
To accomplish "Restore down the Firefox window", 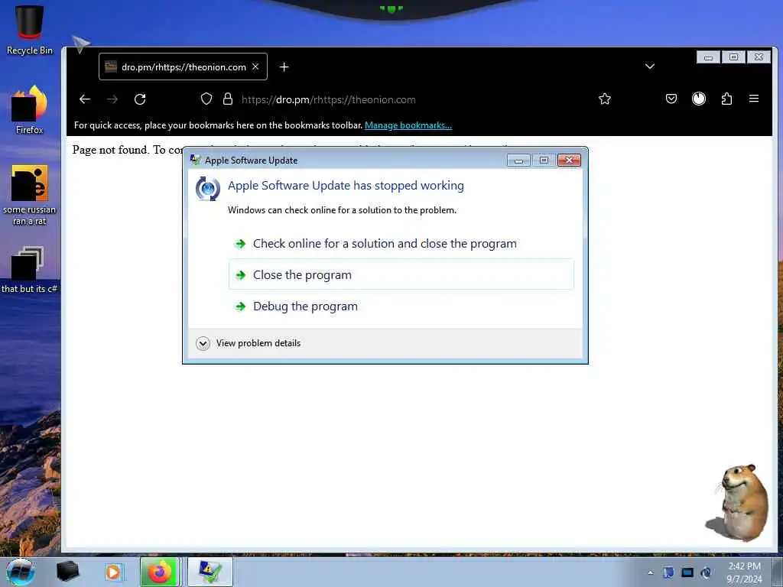I will click(x=733, y=57).
